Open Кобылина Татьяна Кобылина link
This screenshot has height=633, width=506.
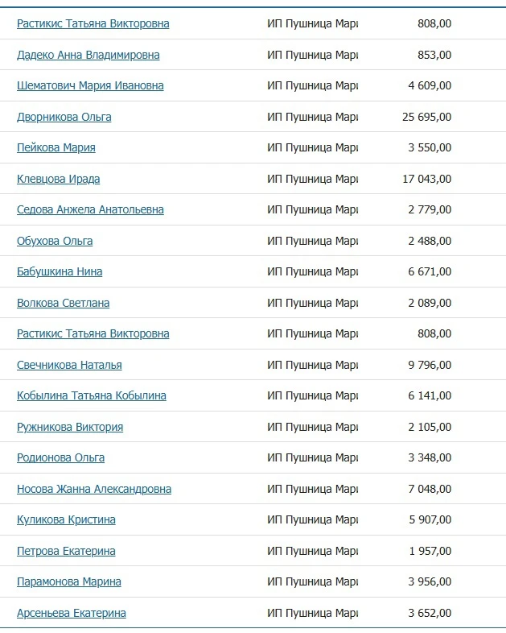coord(92,395)
